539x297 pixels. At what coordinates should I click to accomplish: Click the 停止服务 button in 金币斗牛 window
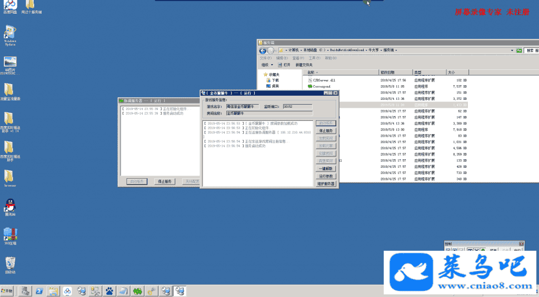326,130
